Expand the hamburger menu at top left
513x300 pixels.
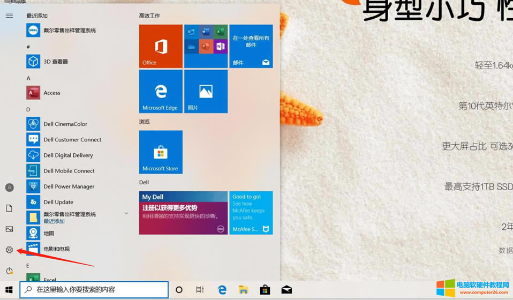point(9,16)
